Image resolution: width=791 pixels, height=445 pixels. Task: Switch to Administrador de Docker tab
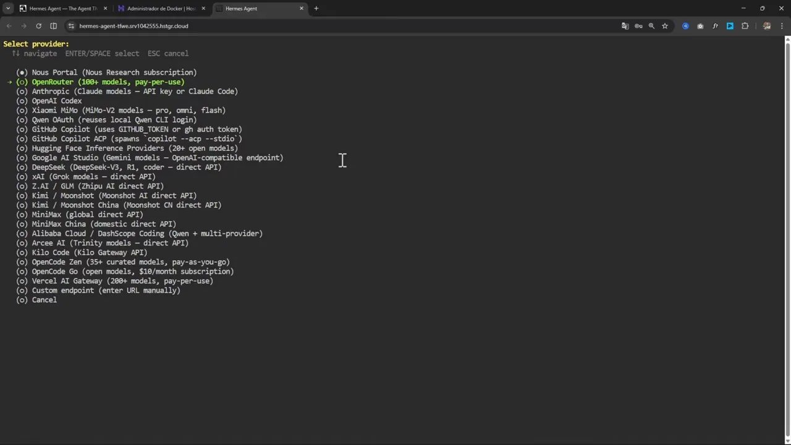pyautogui.click(x=162, y=9)
